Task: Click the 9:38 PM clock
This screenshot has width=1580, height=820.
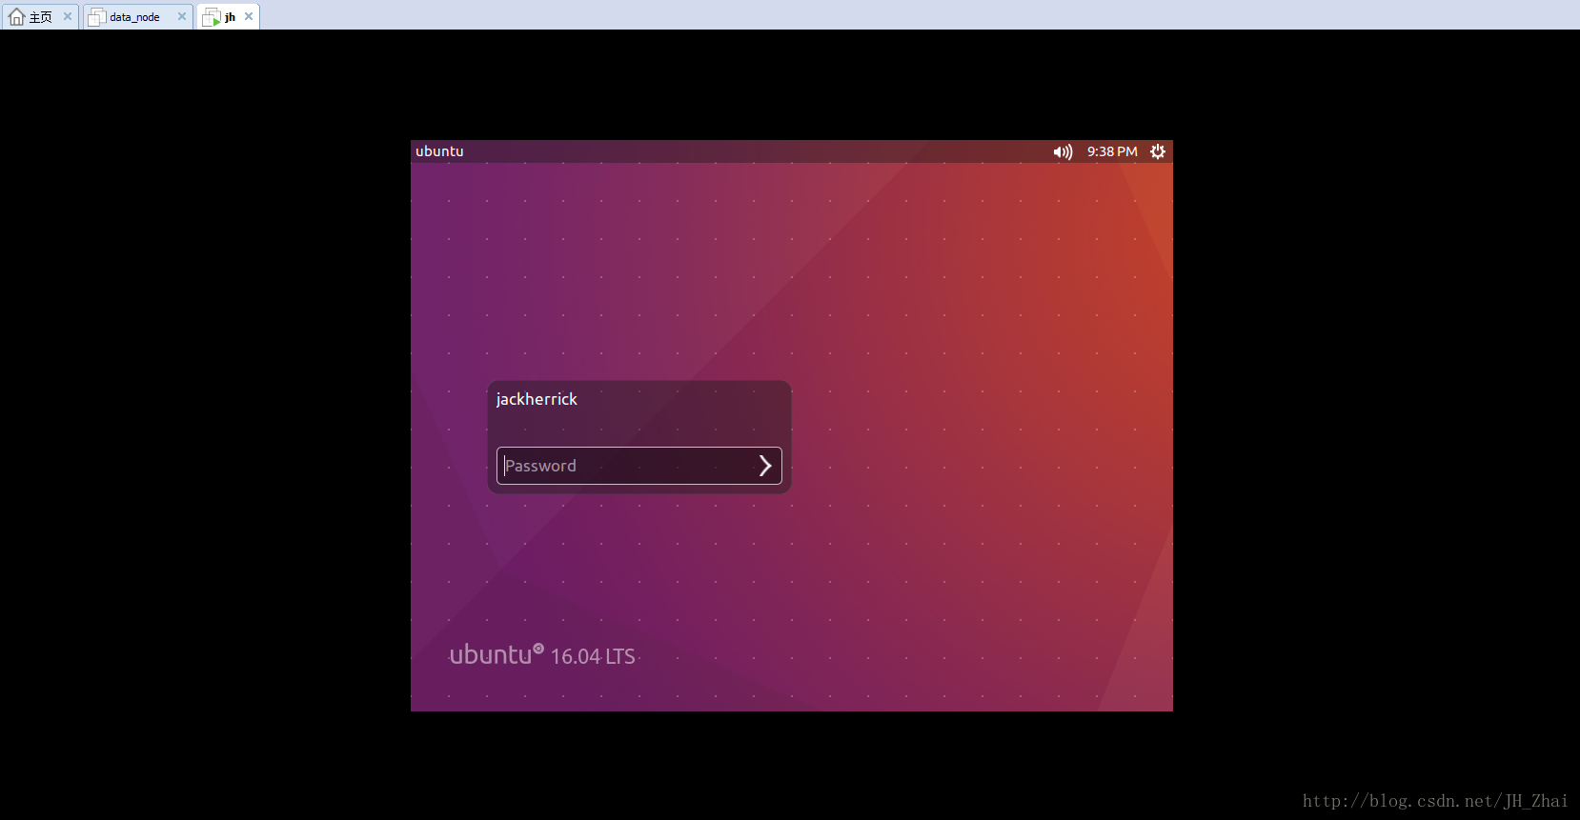Action: [1112, 151]
